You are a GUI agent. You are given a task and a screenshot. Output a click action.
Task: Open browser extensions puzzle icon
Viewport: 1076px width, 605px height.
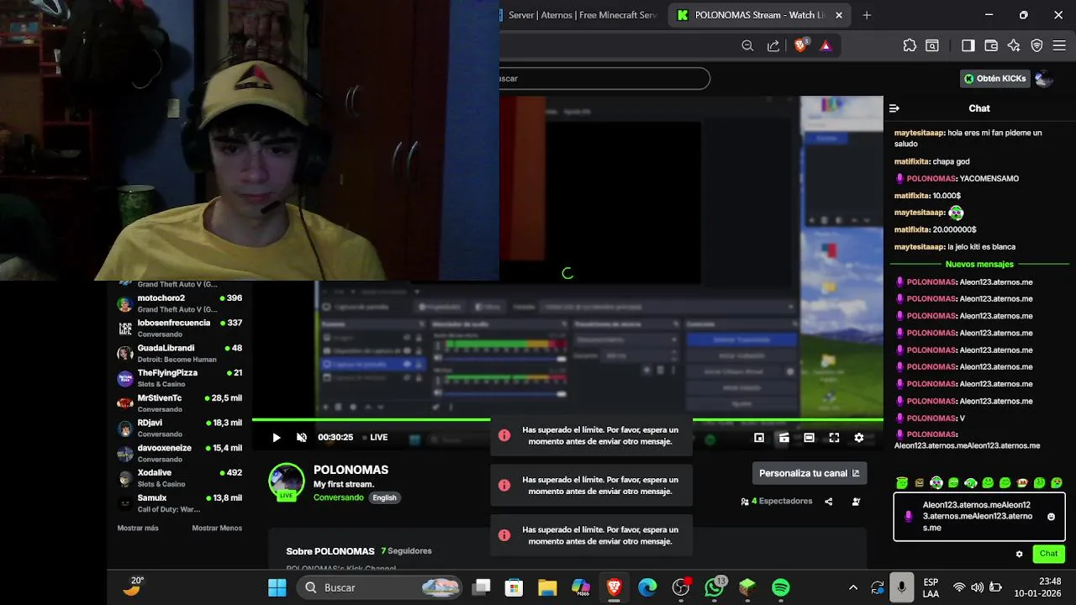point(910,46)
